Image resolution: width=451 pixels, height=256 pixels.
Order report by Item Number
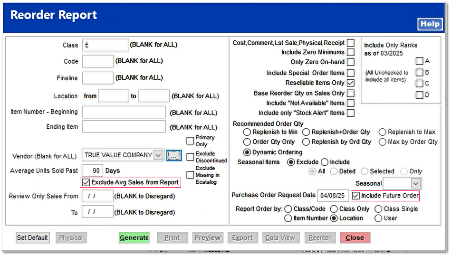click(288, 218)
